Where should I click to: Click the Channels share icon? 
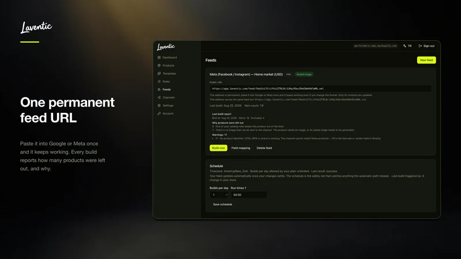tap(159, 97)
